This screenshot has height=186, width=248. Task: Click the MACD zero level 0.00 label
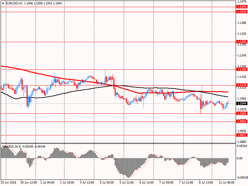click(x=240, y=158)
